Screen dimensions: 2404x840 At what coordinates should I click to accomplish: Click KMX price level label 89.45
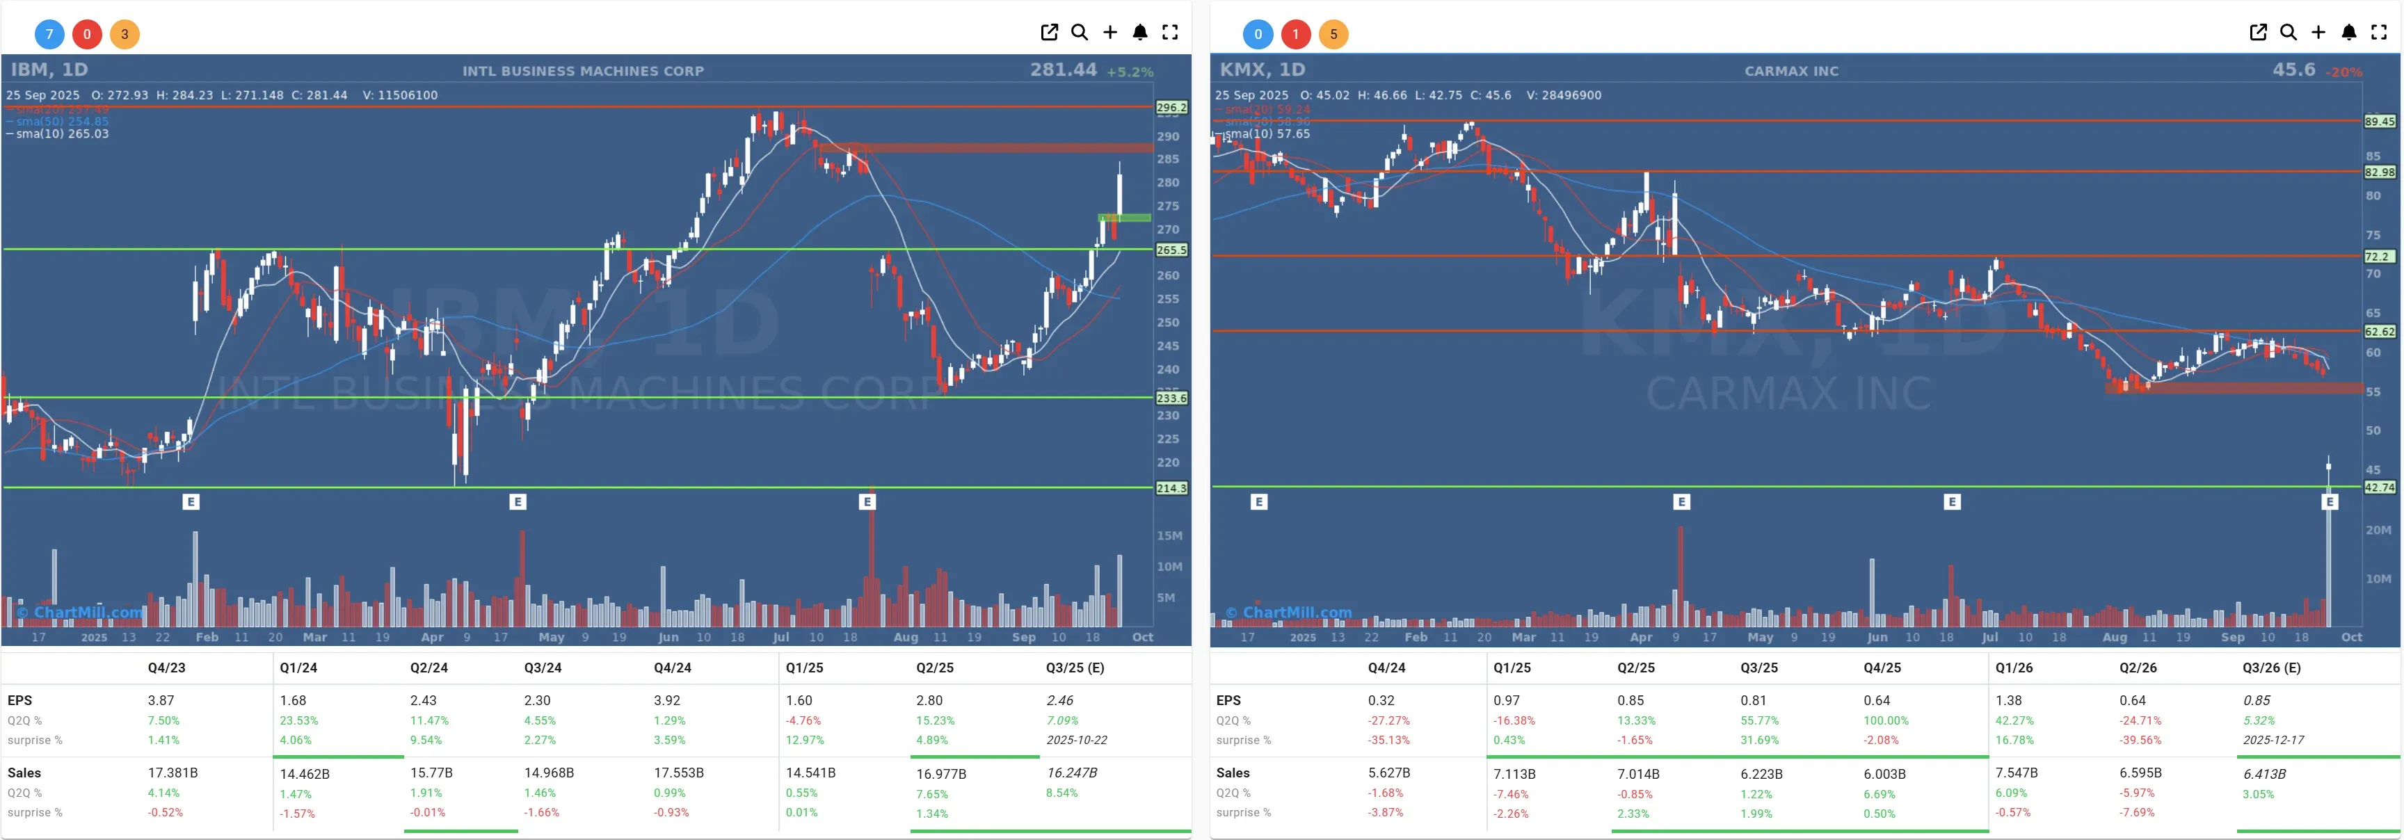click(x=2380, y=121)
